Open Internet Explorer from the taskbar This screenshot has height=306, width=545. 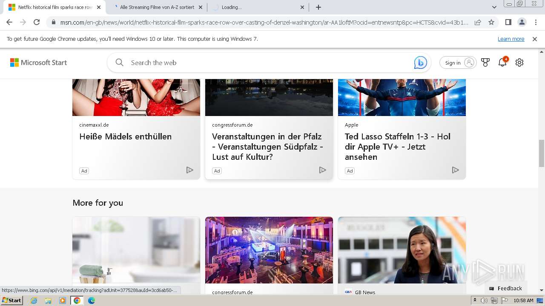coord(34,300)
